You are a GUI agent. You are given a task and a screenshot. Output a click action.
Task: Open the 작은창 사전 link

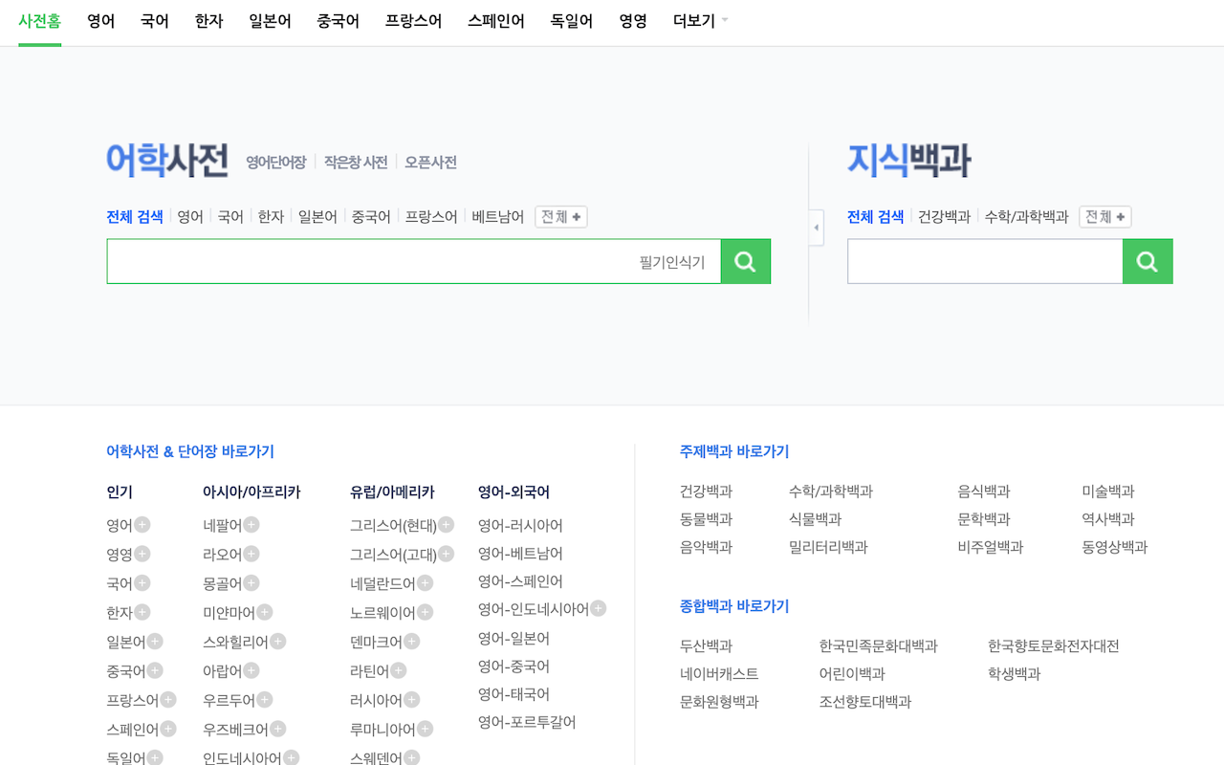(356, 163)
